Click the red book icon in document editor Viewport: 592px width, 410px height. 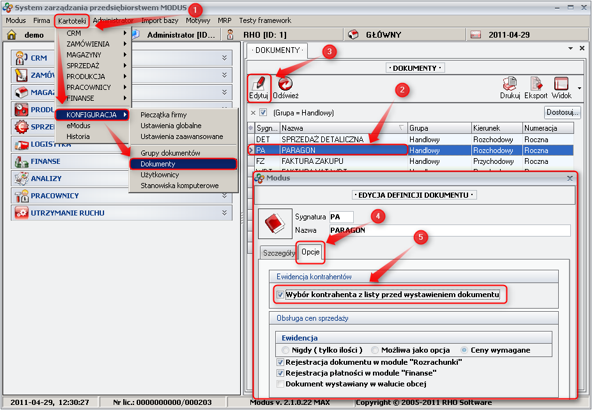[x=275, y=223]
